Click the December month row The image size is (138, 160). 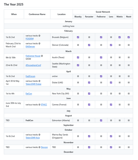69,152
